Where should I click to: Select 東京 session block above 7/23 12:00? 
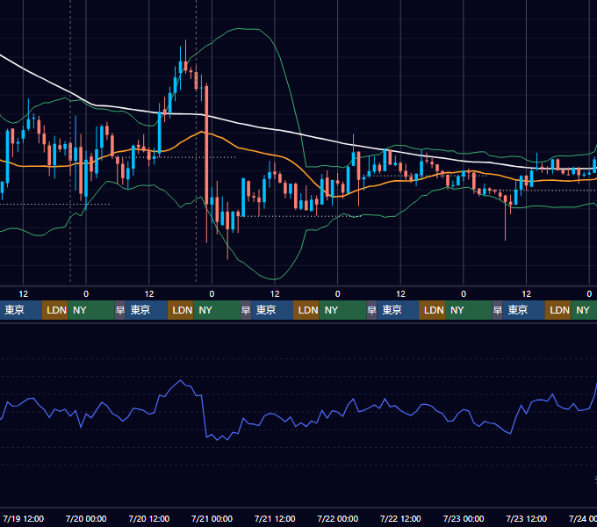pos(524,310)
